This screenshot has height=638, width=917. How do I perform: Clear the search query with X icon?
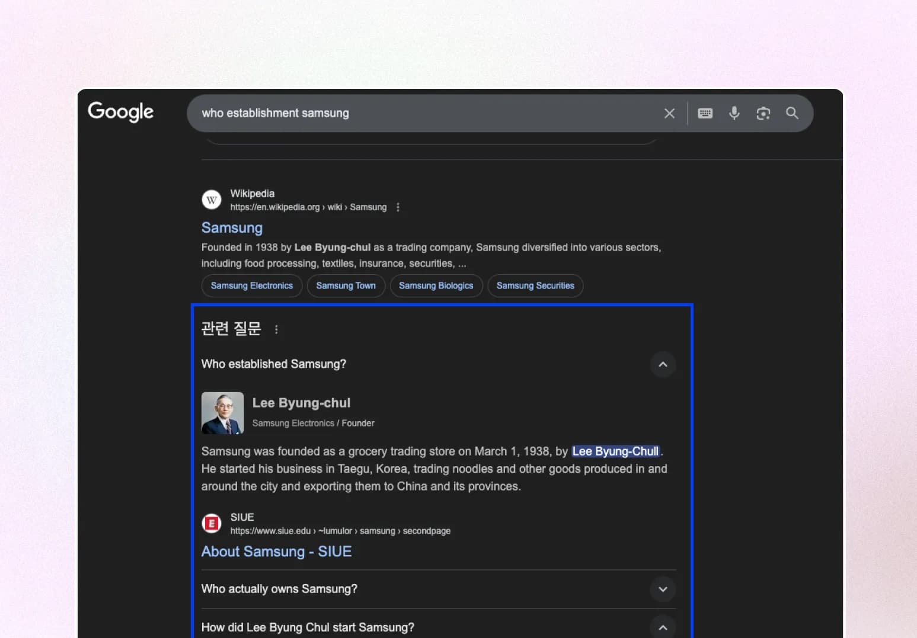point(669,113)
